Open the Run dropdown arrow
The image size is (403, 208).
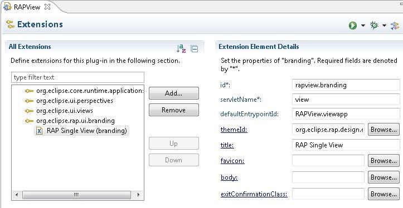[363, 26]
